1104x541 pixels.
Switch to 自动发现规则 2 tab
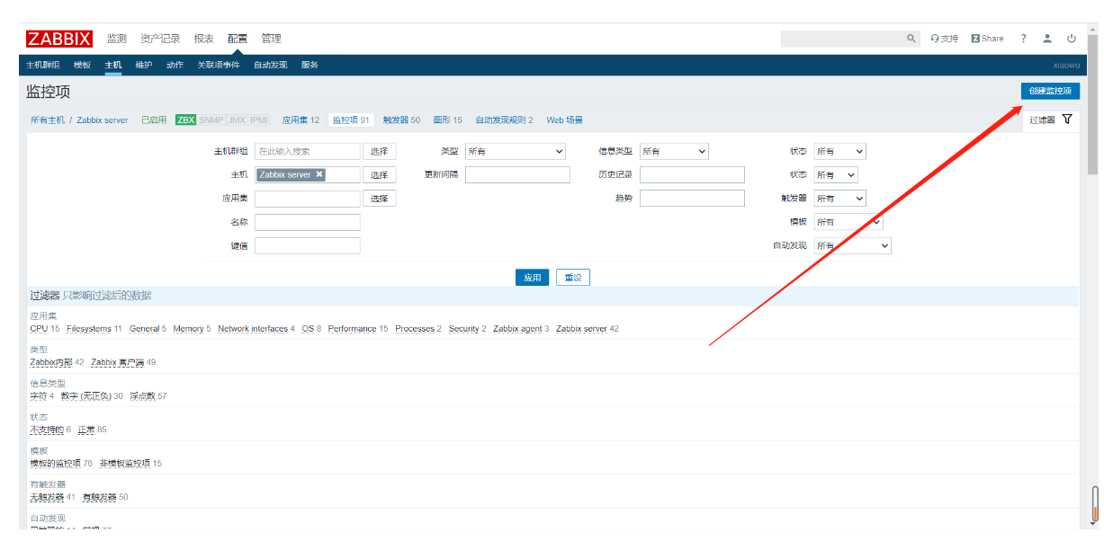504,120
